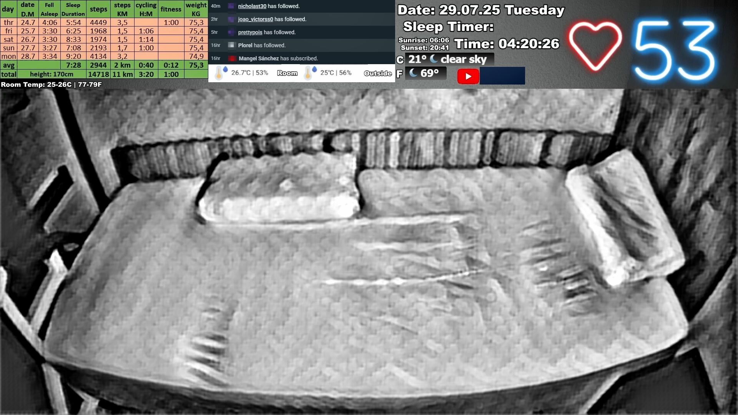Click the sleep duration '9:20' cell
Image resolution: width=738 pixels, height=415 pixels.
(x=73, y=56)
